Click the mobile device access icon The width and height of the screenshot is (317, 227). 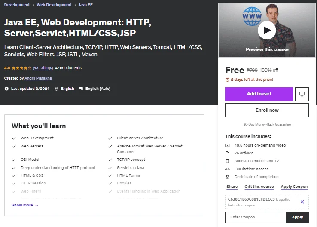coord(227,161)
